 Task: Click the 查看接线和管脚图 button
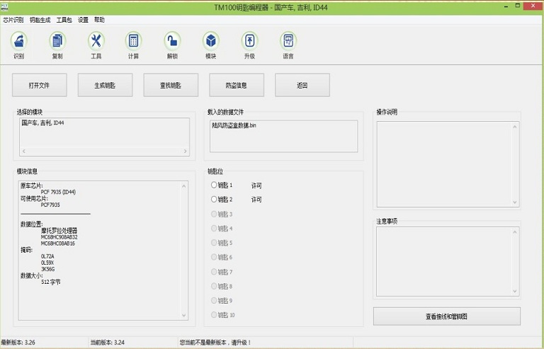[x=446, y=316]
